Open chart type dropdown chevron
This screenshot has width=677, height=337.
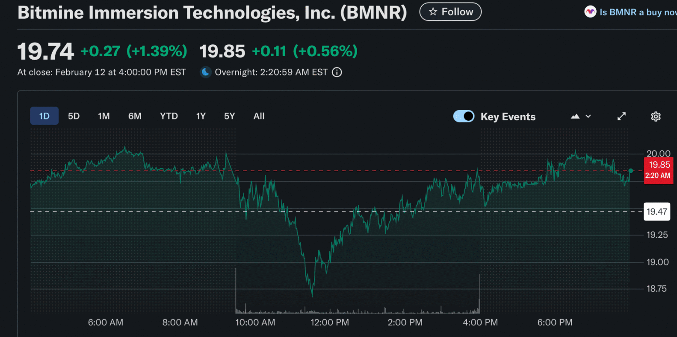[588, 116]
